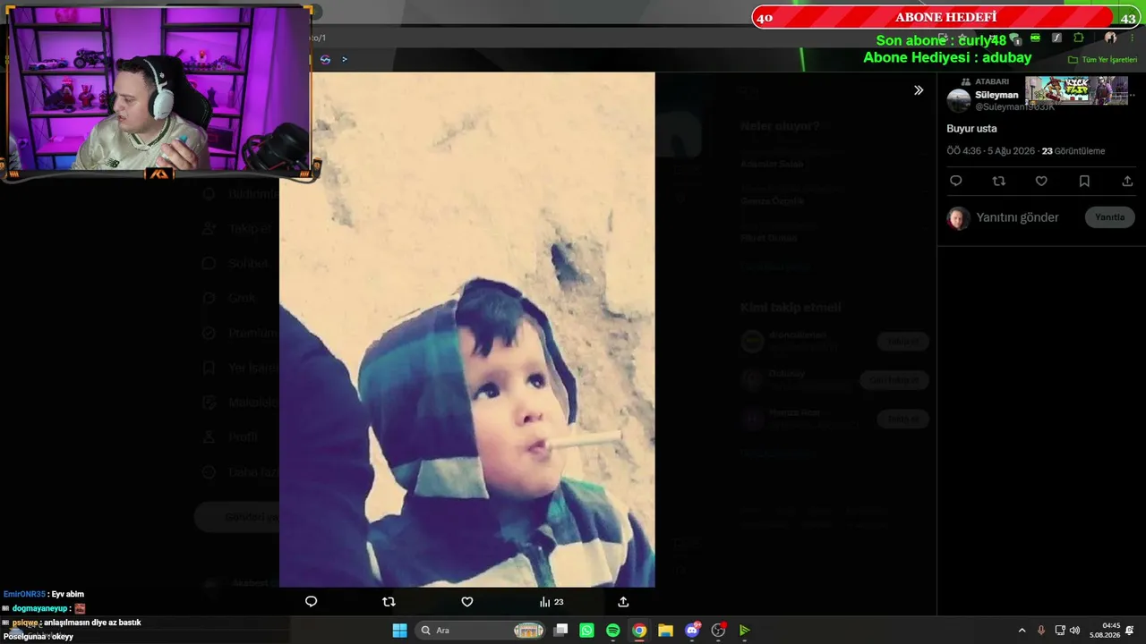The height and width of the screenshot is (644, 1146).
Task: Open the enlarged photo of the child
Action: pyautogui.click(x=467, y=329)
